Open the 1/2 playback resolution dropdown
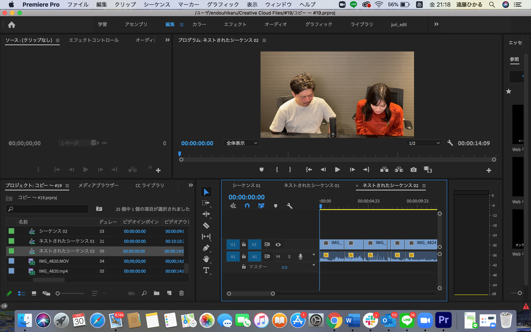Screen dimensions: 531x332 424,143
